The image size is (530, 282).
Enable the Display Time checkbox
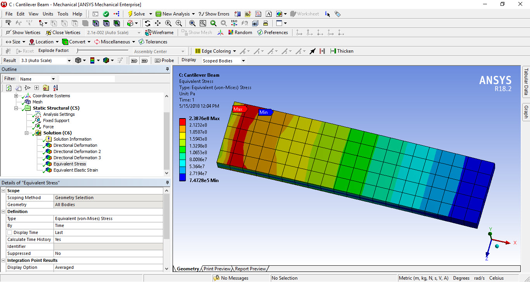point(10,232)
